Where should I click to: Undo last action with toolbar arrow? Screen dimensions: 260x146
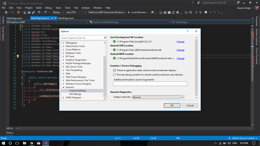[x=39, y=12]
